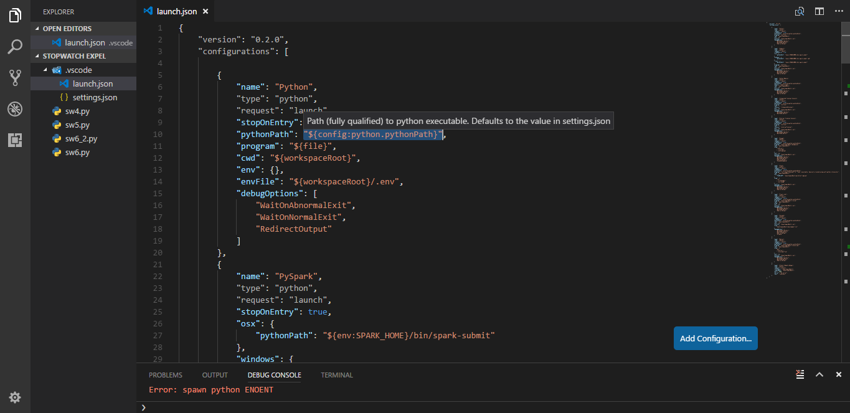Image resolution: width=850 pixels, height=413 pixels.
Task: Switch to the TERMINAL tab
Action: [336, 374]
